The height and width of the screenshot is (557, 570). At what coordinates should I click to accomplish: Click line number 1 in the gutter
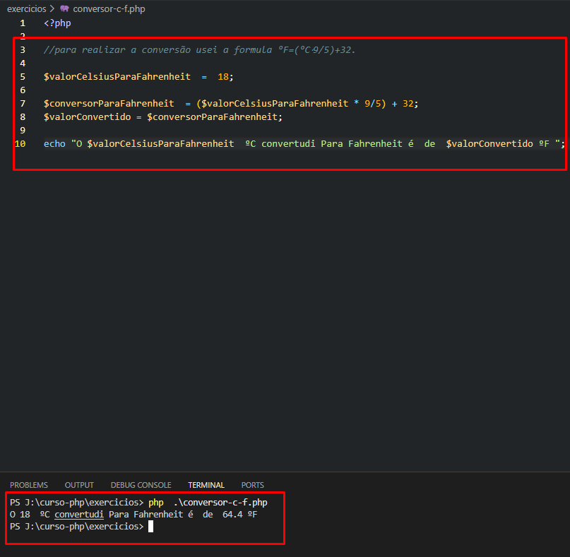(23, 23)
